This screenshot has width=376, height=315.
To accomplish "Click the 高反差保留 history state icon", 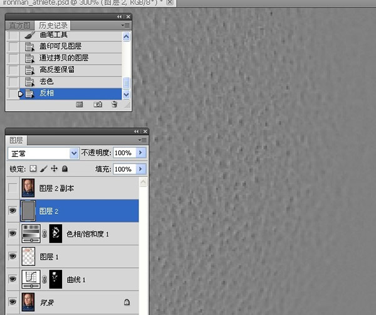I will point(29,70).
